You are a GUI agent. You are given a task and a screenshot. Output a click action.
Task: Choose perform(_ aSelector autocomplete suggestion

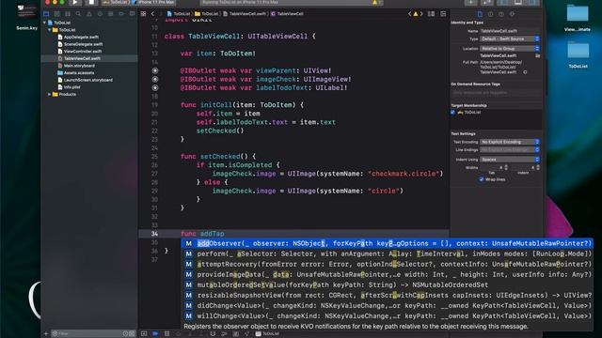387,253
